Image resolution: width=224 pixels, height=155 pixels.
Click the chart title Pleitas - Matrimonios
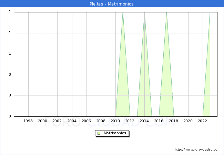(x=112, y=4)
